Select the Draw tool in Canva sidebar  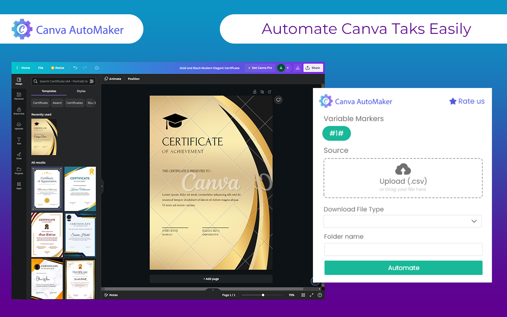click(x=19, y=156)
